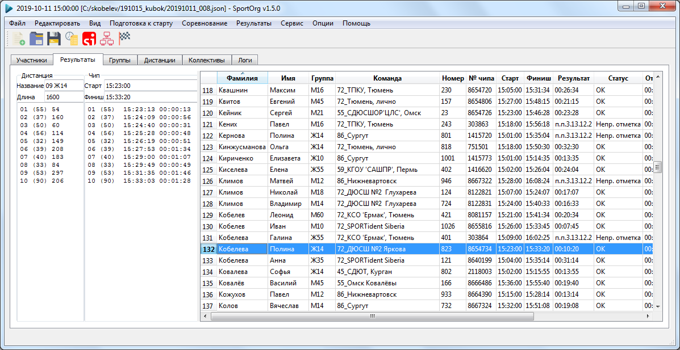This screenshot has width=680, height=350.
Task: Sort by the Фамилия column header
Action: click(243, 78)
